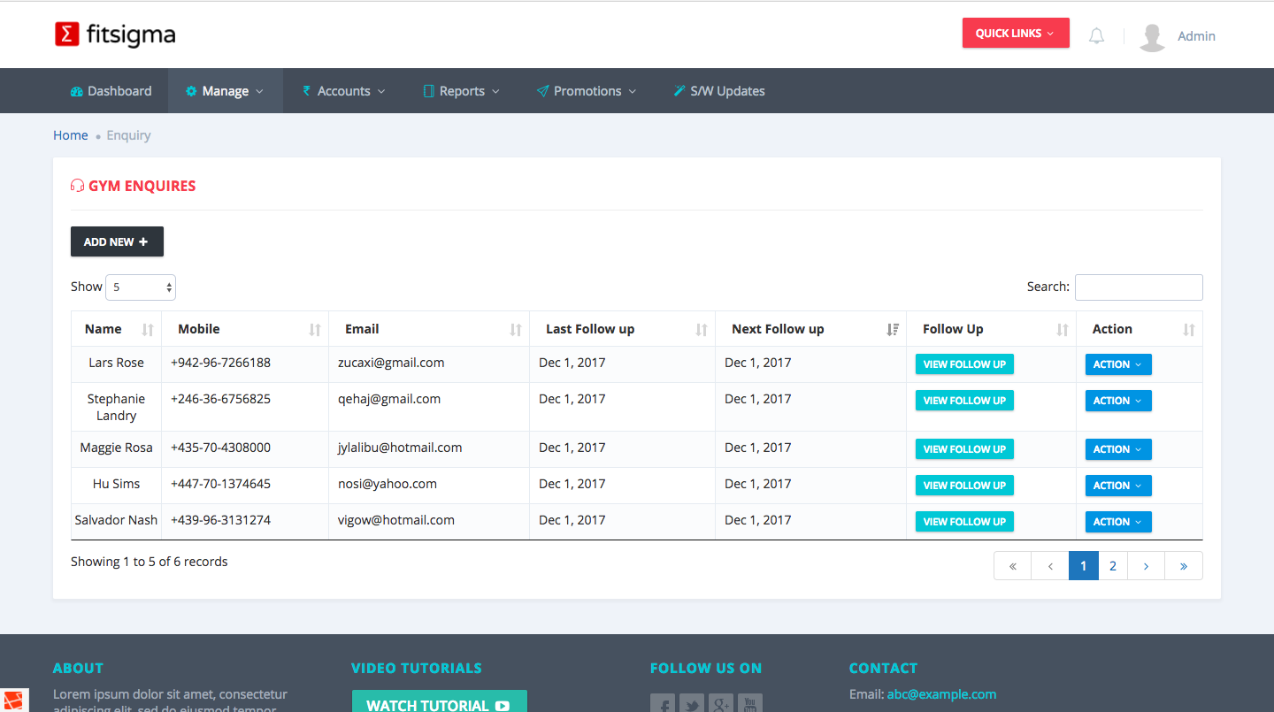The width and height of the screenshot is (1274, 712).
Task: Open the Manage menu
Action: [x=225, y=91]
